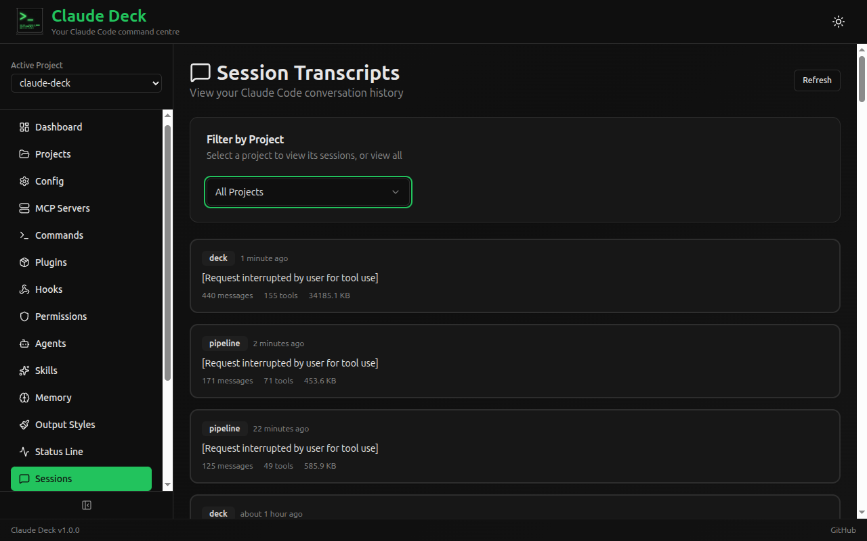Open the Hooks section
Screen dimensions: 867x541
47,289
